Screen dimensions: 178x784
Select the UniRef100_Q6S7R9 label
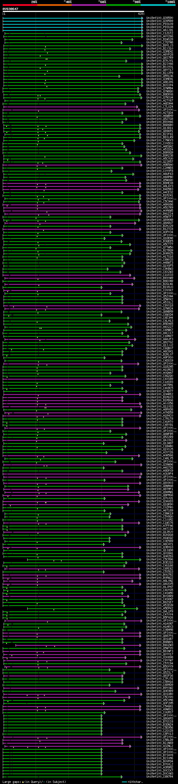coord(160,58)
